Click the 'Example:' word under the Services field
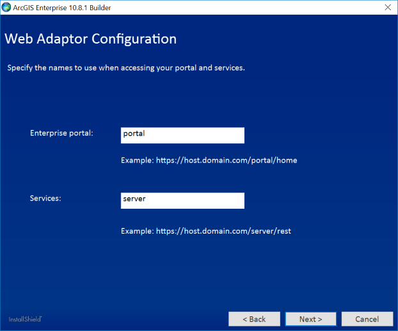Viewport: 398px width, 331px height. [137, 230]
